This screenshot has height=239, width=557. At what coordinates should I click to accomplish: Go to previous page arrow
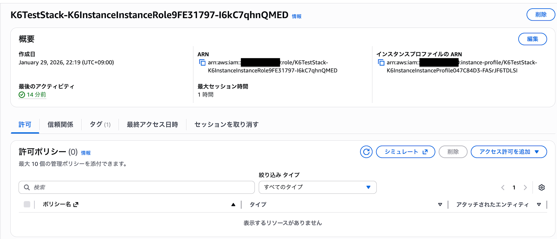pos(503,187)
